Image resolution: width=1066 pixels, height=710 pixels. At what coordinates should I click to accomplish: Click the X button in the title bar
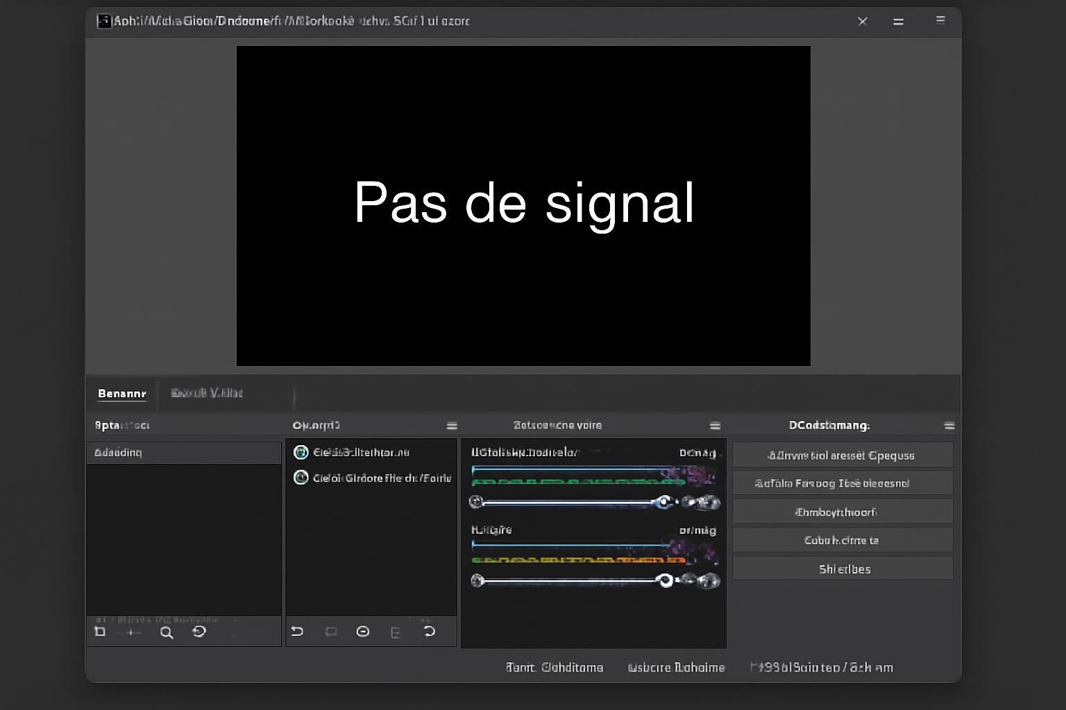click(x=863, y=21)
